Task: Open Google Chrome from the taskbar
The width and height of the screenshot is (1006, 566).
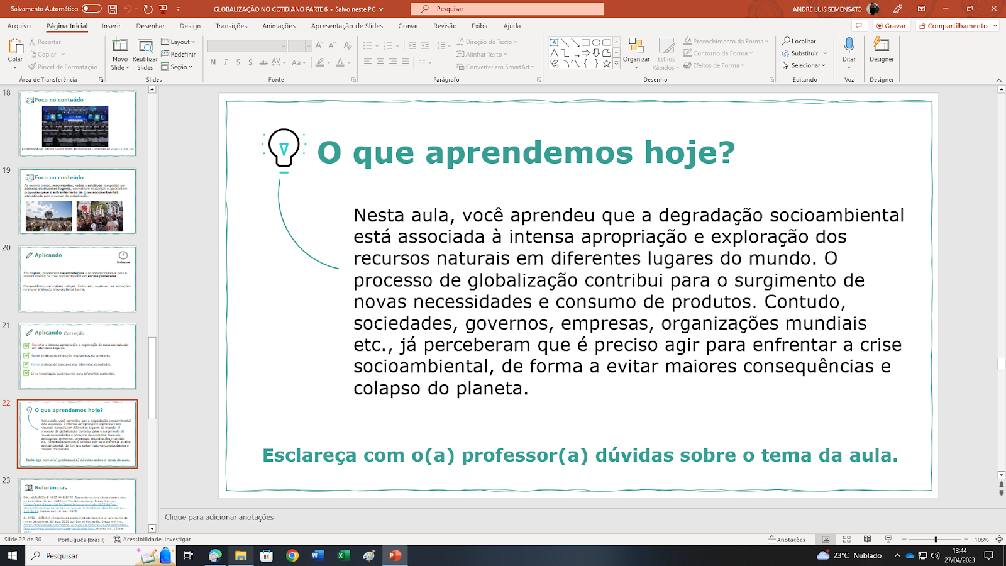Action: 292,555
